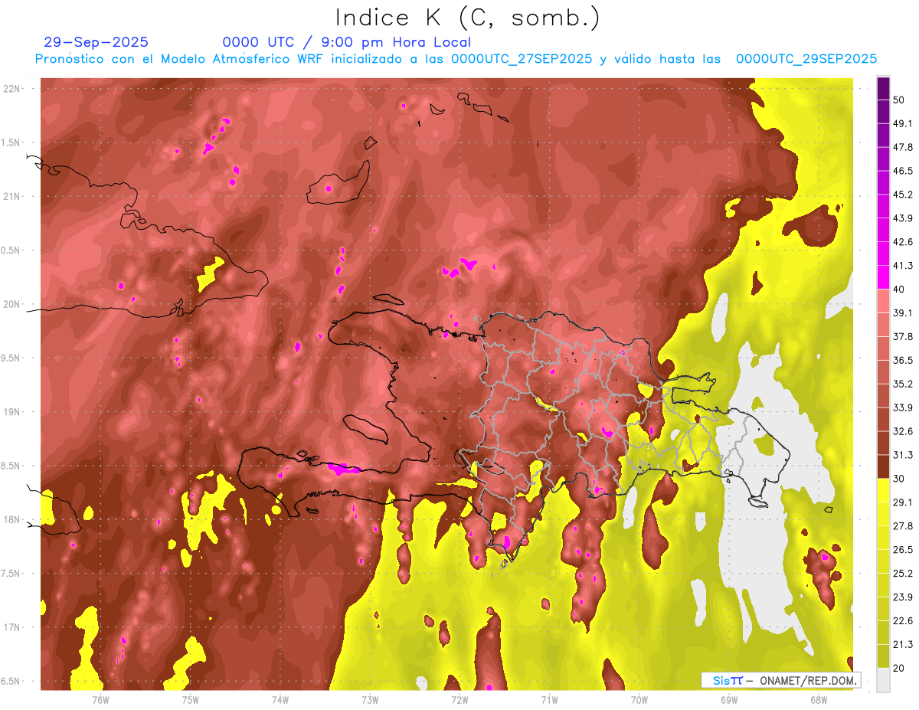
Task: Select the 70W longitude label
Action: pos(639,699)
